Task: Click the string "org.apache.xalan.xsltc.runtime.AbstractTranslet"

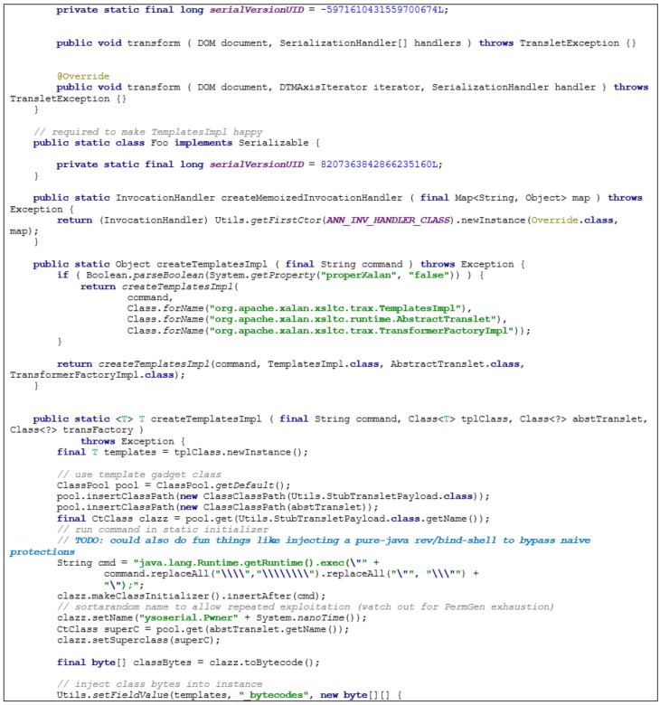Action: 354,319
